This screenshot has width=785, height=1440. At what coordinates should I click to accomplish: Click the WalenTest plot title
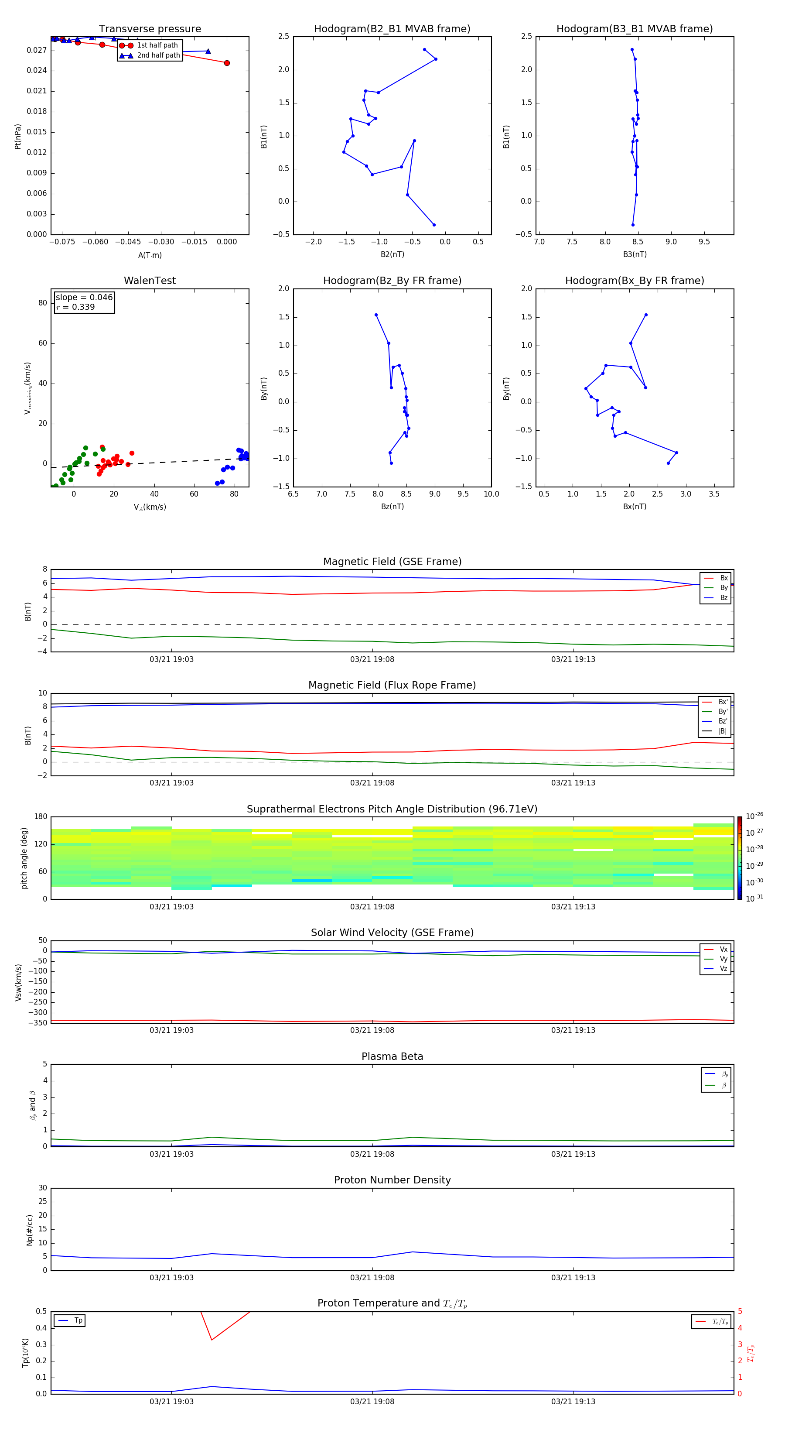[x=150, y=281]
